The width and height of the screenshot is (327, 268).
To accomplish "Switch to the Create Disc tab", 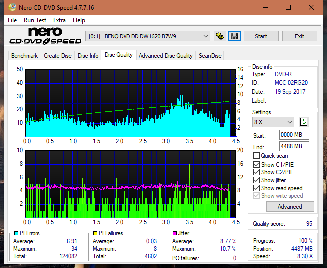I will (x=58, y=56).
